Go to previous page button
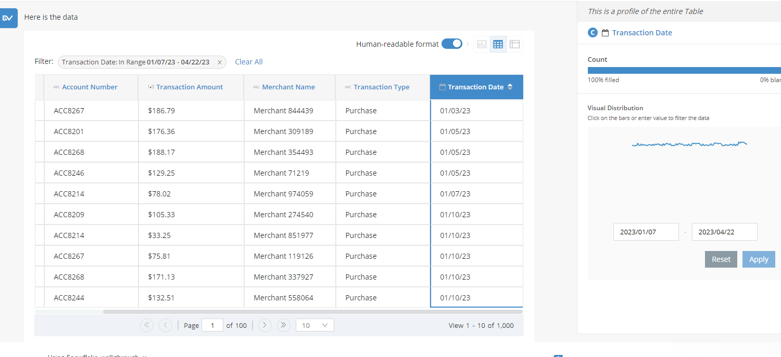Screen dimensions: 781x357 pos(165,325)
